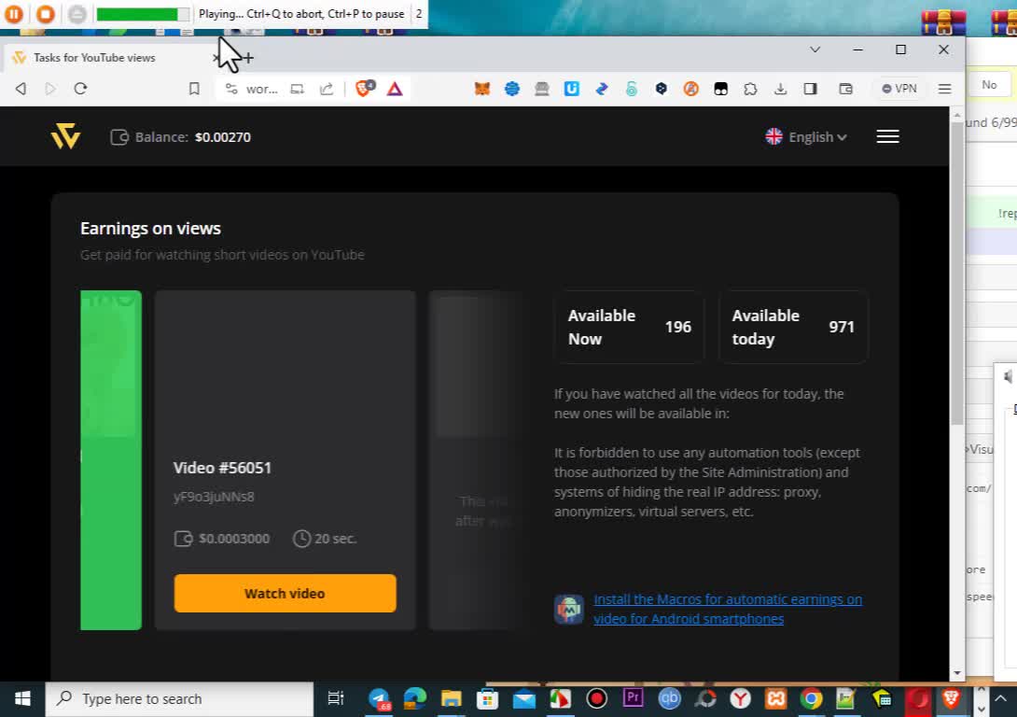Click the Type here to search box
The image size is (1017, 717).
[x=179, y=699]
